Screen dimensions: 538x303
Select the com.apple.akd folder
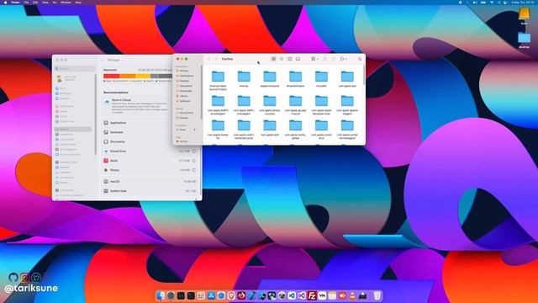(x=347, y=79)
